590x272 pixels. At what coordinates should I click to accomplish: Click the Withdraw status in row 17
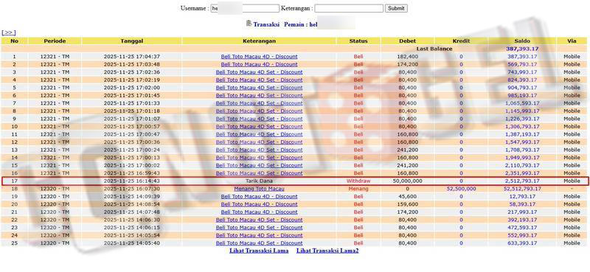point(358,181)
